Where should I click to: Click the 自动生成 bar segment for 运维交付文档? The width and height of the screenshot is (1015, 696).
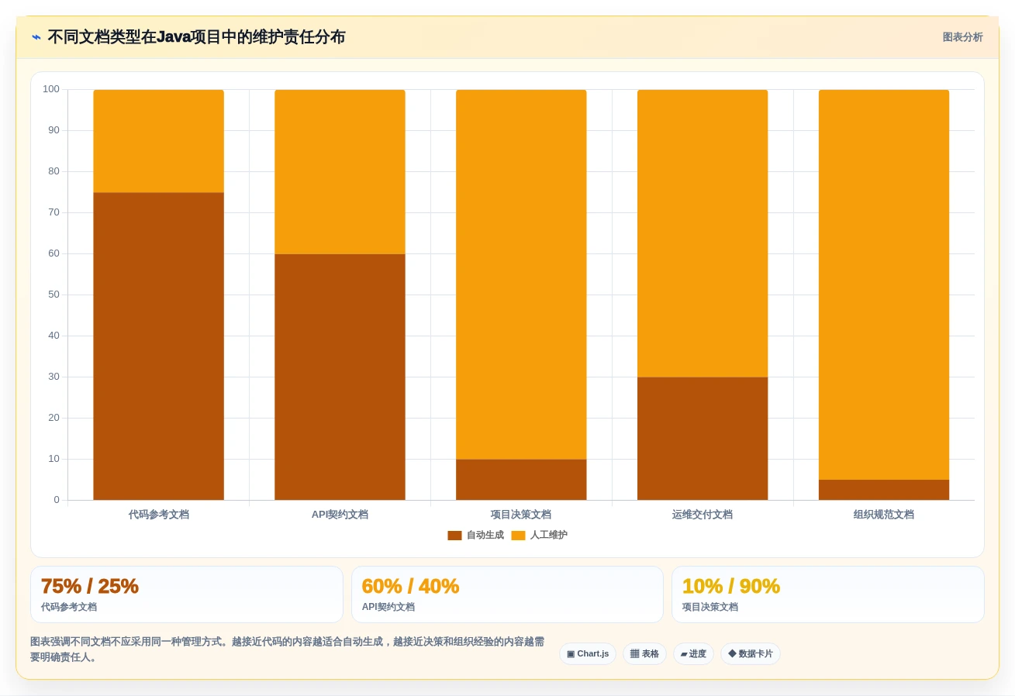tap(703, 439)
